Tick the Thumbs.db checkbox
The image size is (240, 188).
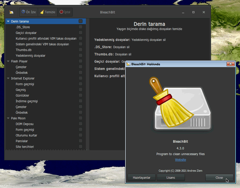click(x=80, y=50)
